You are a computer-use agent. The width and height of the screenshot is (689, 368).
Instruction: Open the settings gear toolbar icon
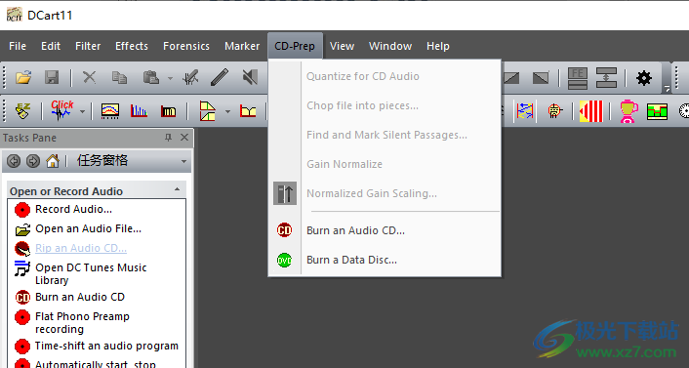tap(644, 78)
